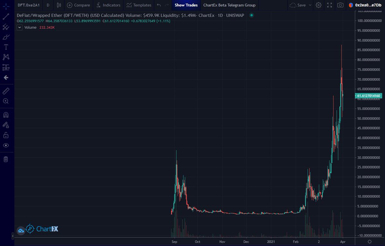This screenshot has height=246, width=385.
Task: Click the Volume value 232.343K
Action: pos(47,28)
